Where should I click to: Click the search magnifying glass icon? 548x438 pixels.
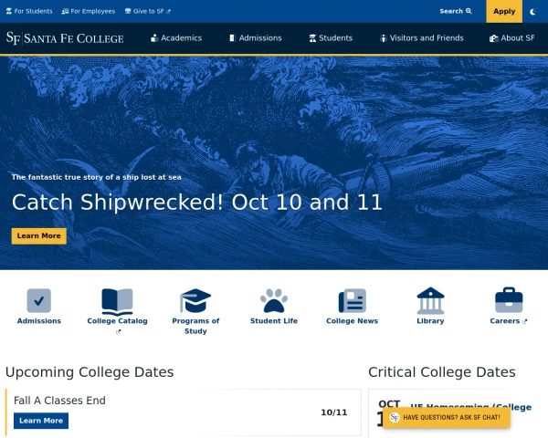[469, 11]
